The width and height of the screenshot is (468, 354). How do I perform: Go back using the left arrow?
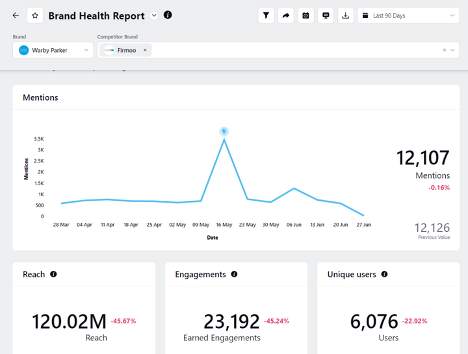click(x=16, y=16)
